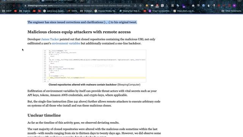Expand the Other Bookmarks folder

point(231,11)
